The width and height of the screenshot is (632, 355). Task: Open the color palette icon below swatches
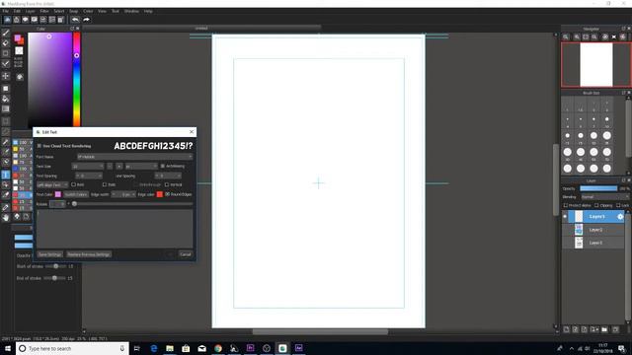click(20, 77)
